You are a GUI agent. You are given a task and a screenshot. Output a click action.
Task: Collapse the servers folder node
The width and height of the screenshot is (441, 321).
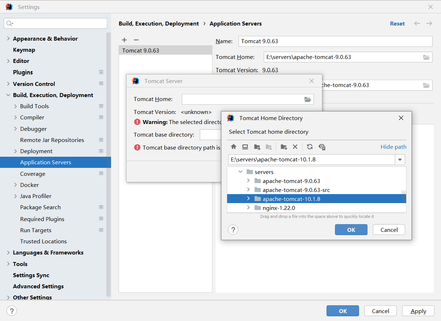point(240,172)
